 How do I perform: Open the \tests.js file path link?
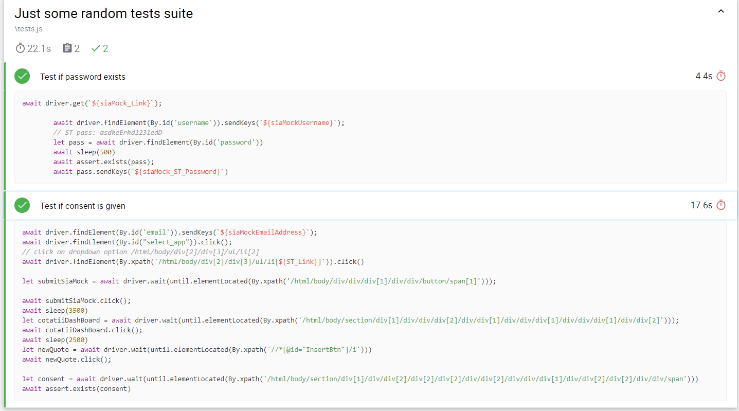pyautogui.click(x=28, y=29)
